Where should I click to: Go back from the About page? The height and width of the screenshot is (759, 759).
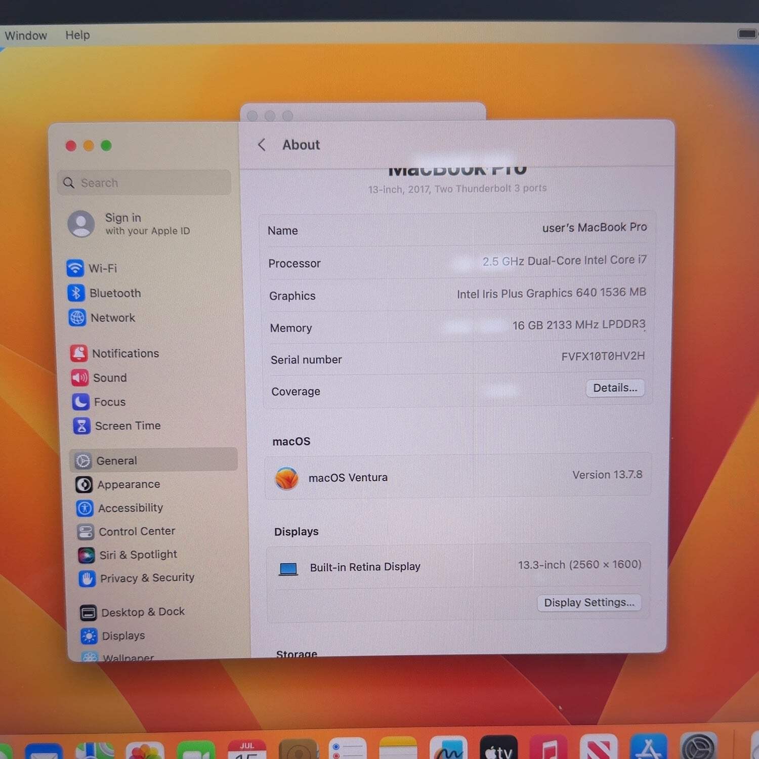click(262, 145)
